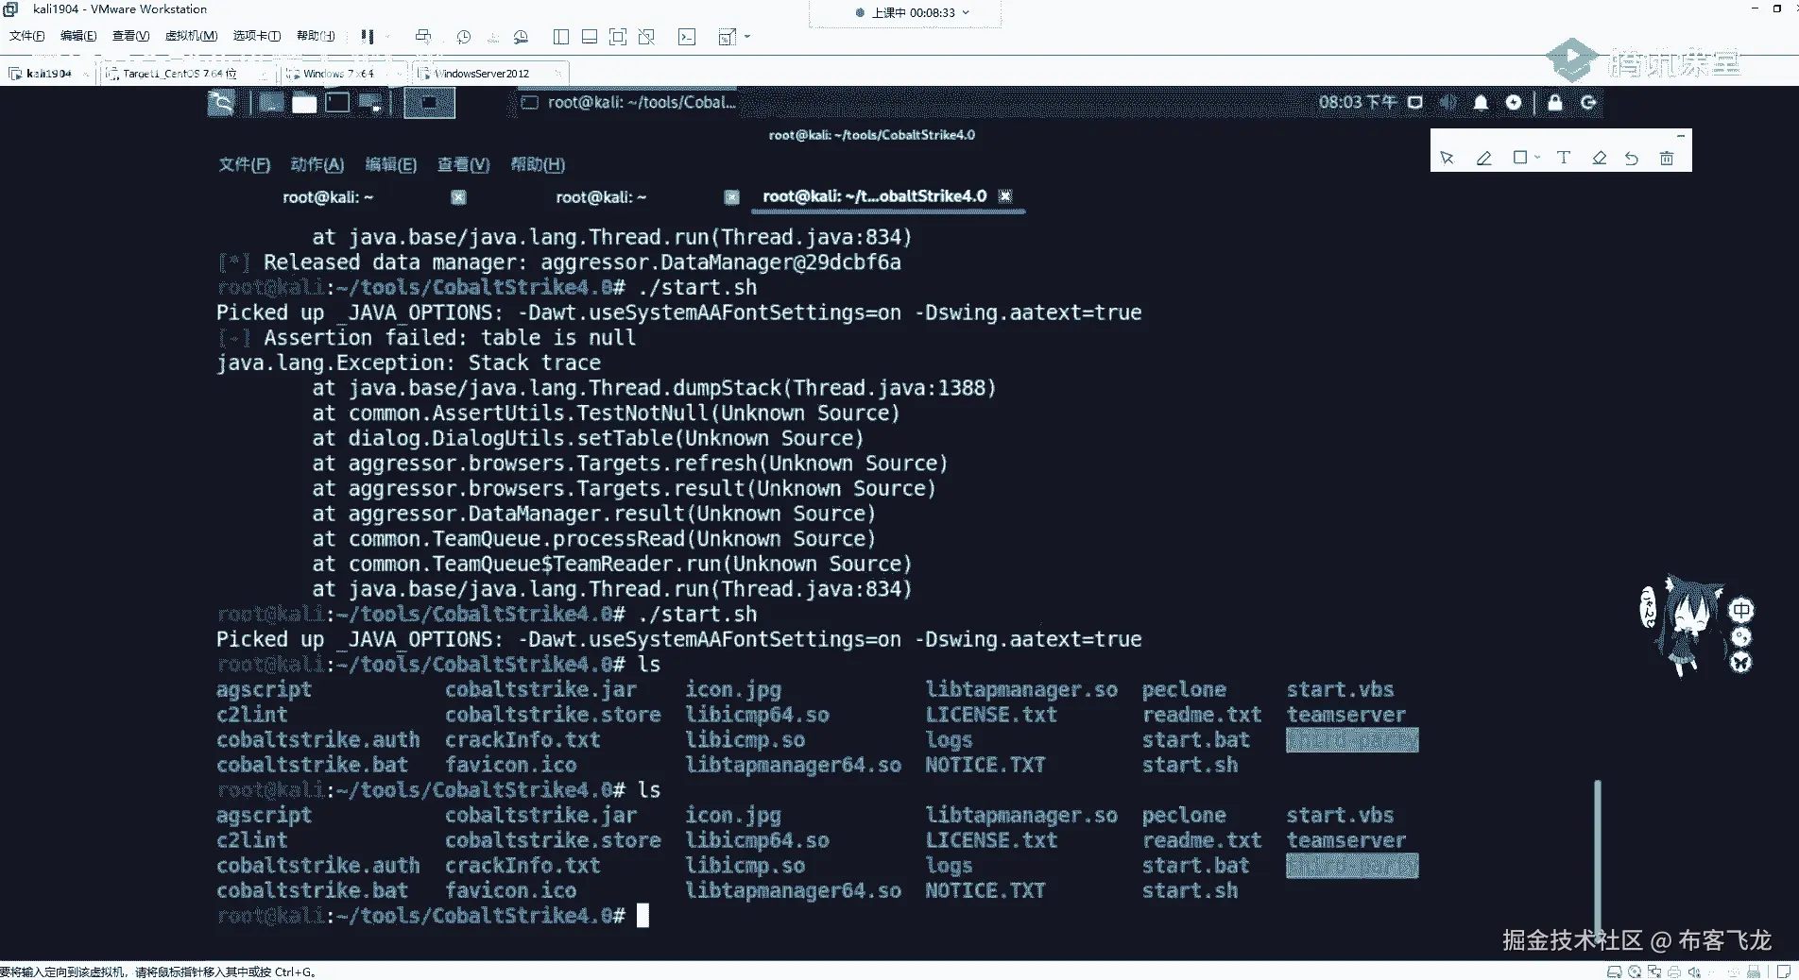Lock the screen with the padlock icon
The width and height of the screenshot is (1799, 980).
click(x=1555, y=102)
